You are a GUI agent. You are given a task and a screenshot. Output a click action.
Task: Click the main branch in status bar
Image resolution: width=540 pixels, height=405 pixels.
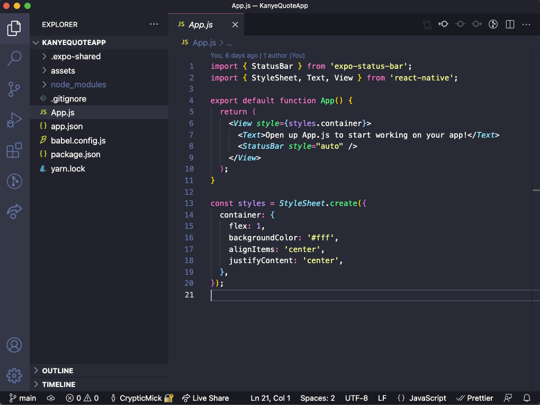[23, 398]
